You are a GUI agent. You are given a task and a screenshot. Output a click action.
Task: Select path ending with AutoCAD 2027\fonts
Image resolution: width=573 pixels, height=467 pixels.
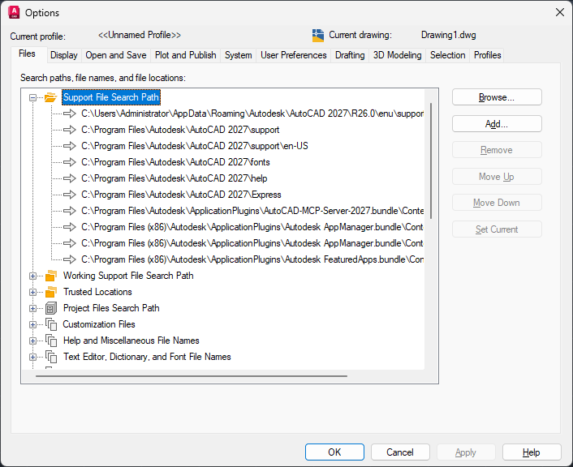point(175,162)
